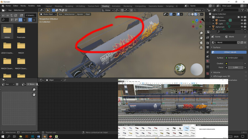248x139 pixels.
Task: Expand the Camera tree item
Action: coord(213,20)
